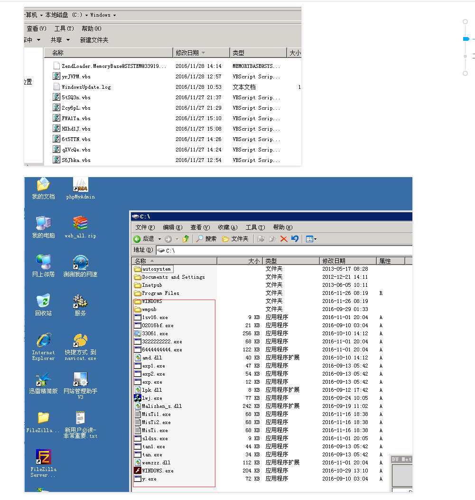Open the views layout toolbar button
Image resolution: width=475 pixels, height=500 pixels.
point(311,239)
